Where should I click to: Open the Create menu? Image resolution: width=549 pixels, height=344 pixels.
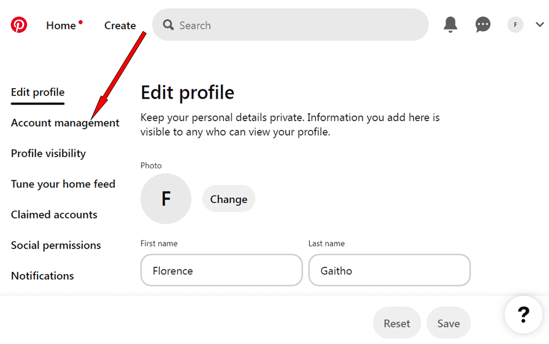pos(120,26)
